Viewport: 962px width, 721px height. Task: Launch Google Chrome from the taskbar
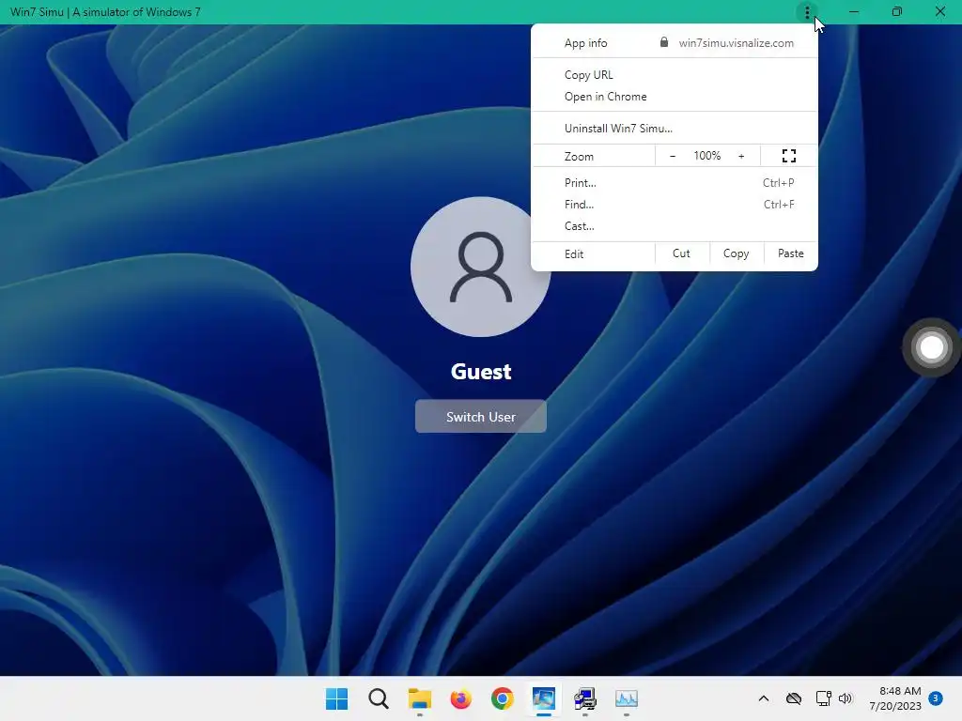[x=502, y=698]
